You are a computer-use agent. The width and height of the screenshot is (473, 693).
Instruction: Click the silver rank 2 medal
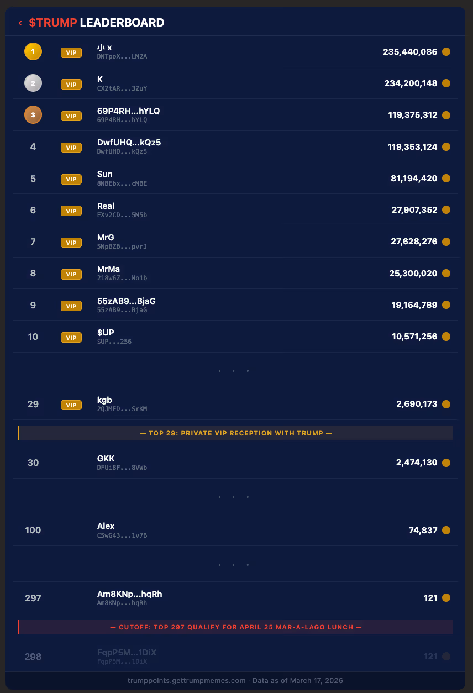click(33, 83)
